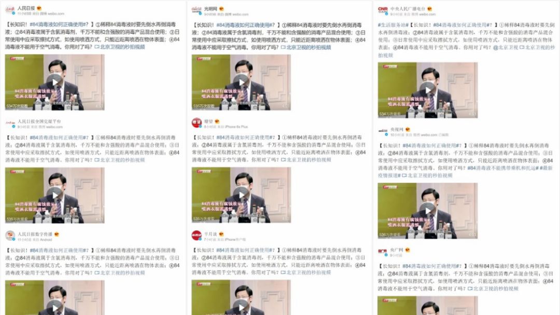This screenshot has height=315, width=560.
Task: Open the #84消毒液如何正确使用# hashtag in 人民日报's post
Action: 59,24
